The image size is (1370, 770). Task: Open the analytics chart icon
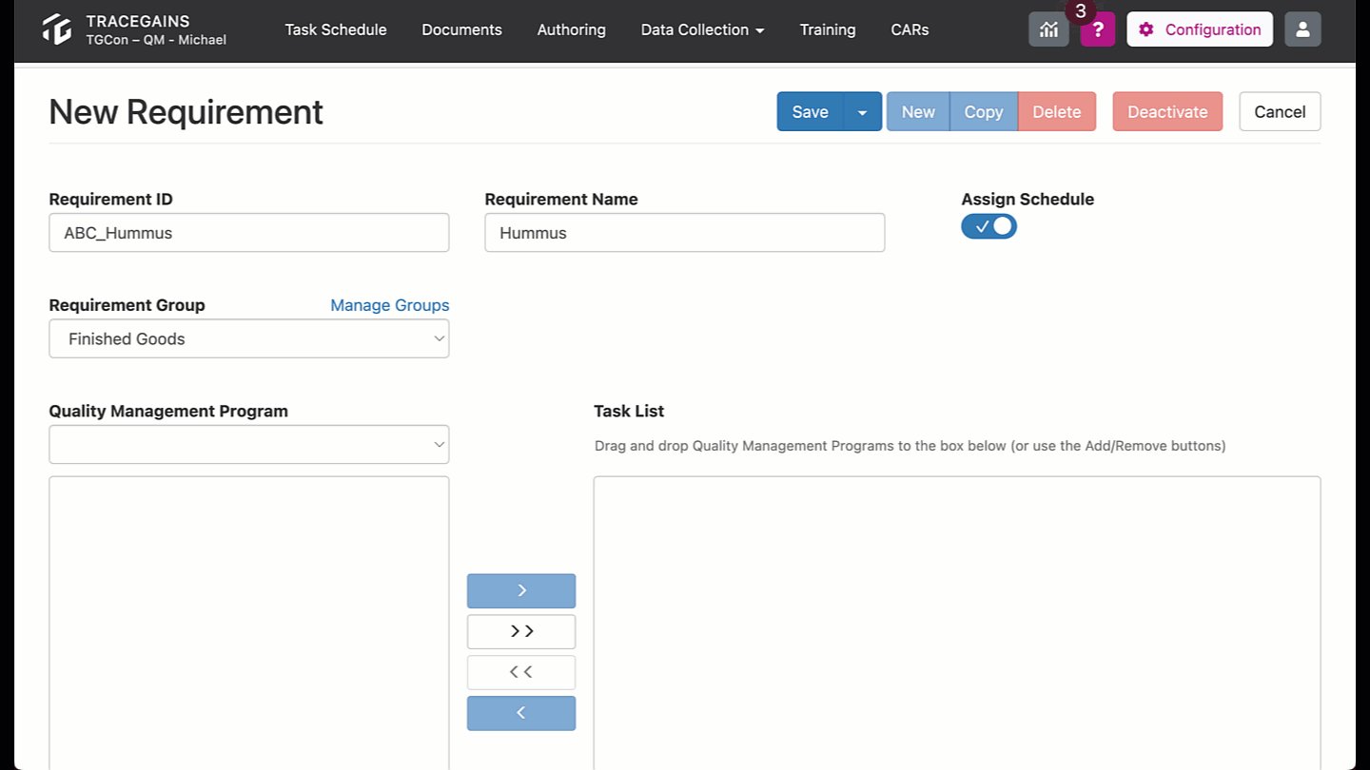pyautogui.click(x=1048, y=29)
